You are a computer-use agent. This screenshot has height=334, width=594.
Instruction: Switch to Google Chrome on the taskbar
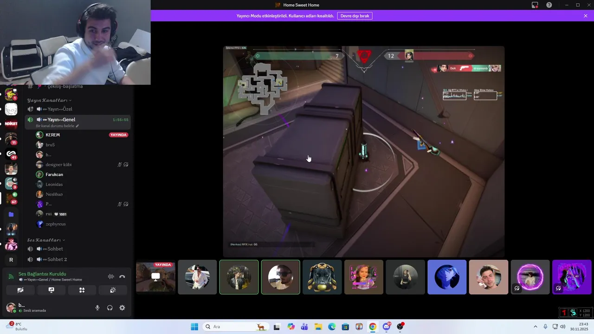pos(373,327)
